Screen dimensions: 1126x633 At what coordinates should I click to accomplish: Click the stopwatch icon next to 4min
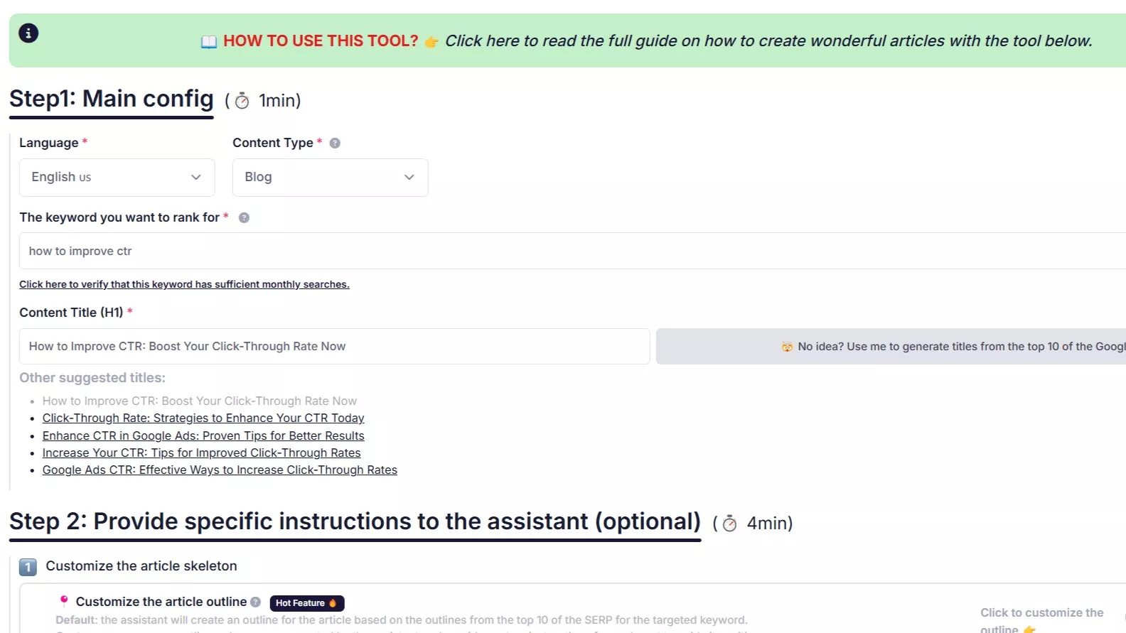(x=729, y=524)
